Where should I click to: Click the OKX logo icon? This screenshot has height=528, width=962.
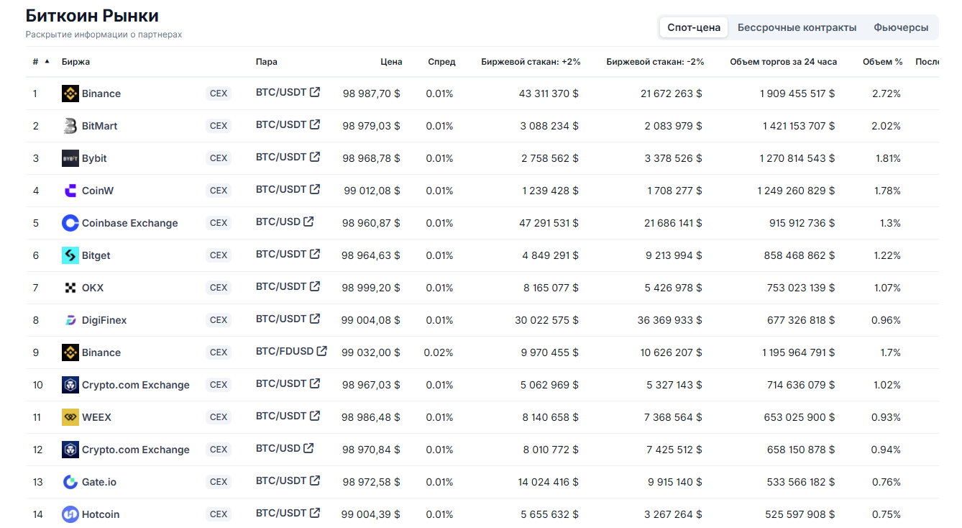[x=70, y=288]
